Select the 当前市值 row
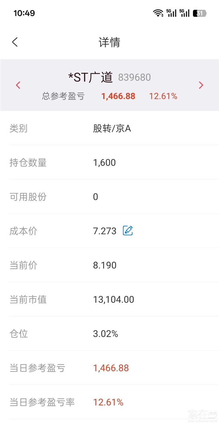This screenshot has height=423, width=219. tap(109, 300)
